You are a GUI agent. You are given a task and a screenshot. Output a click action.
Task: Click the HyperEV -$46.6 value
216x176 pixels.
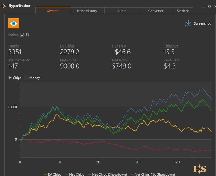point(121,52)
